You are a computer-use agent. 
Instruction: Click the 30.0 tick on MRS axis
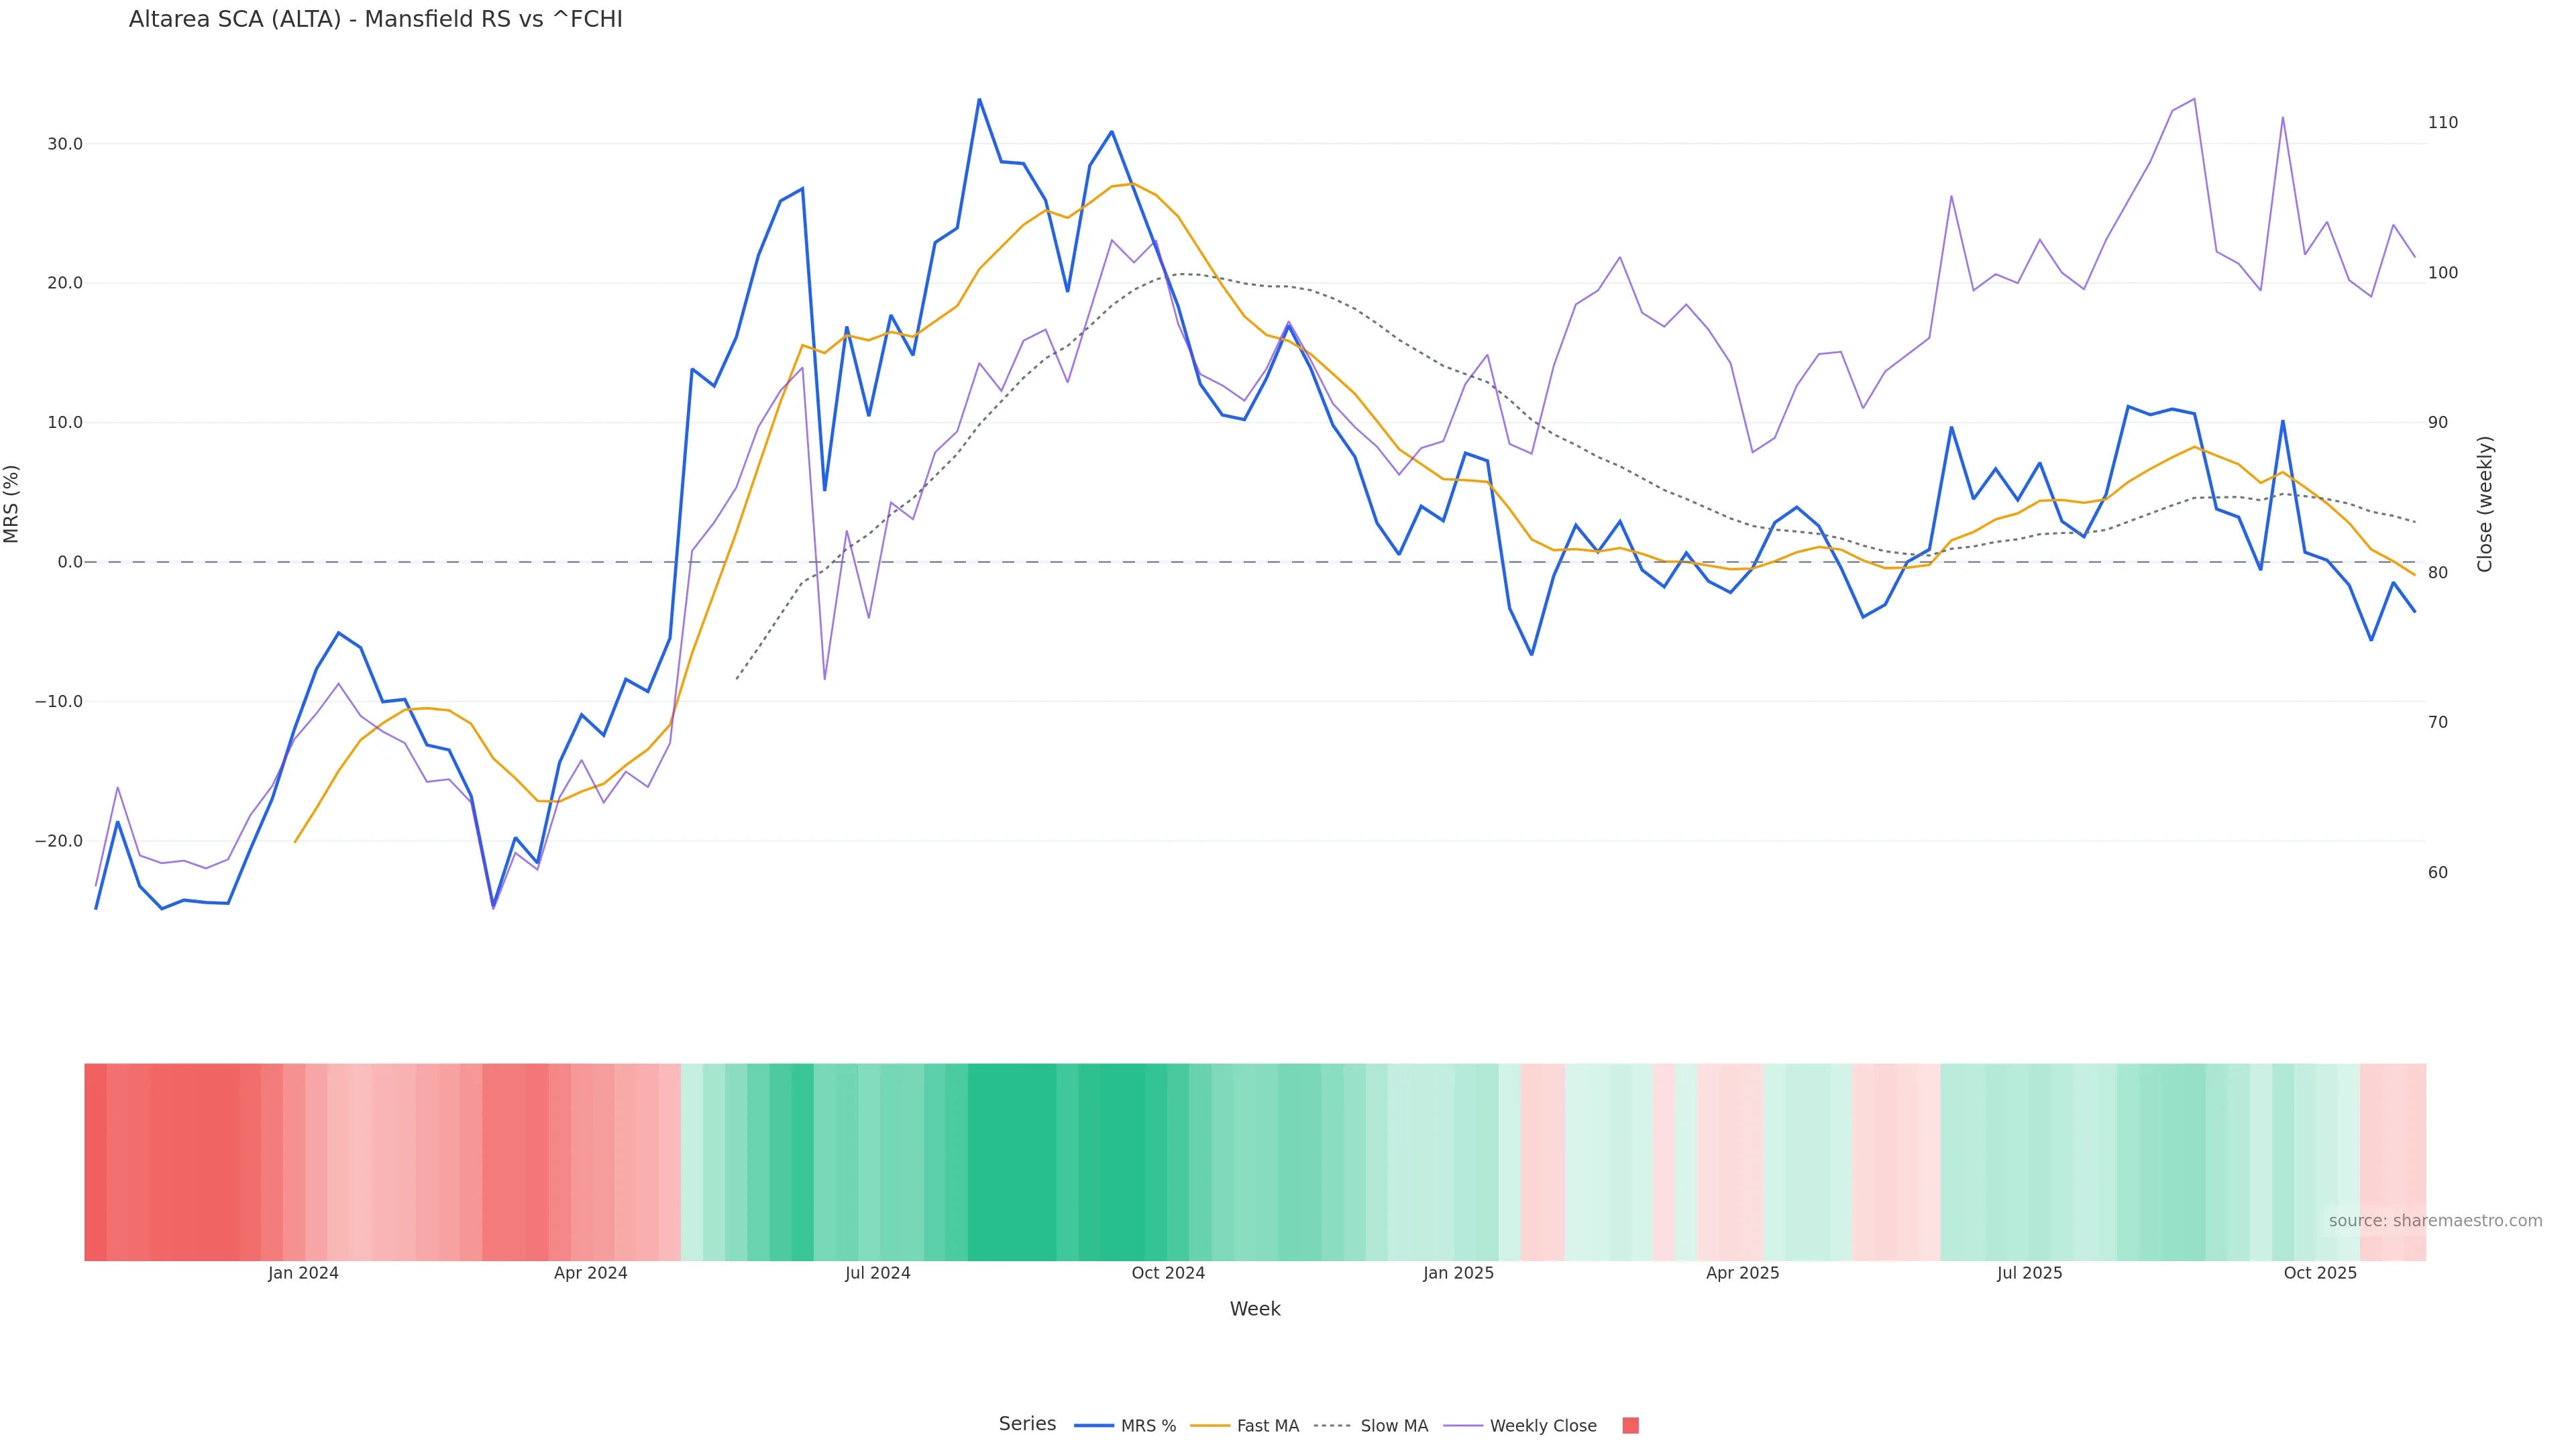pyautogui.click(x=65, y=144)
